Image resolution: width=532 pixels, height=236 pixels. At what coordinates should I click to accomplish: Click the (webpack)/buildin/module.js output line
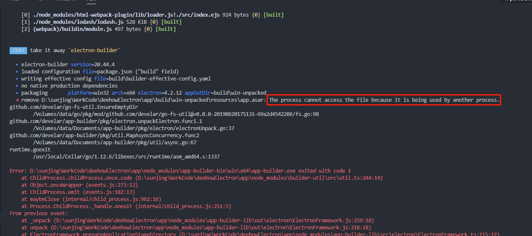(x=98, y=29)
